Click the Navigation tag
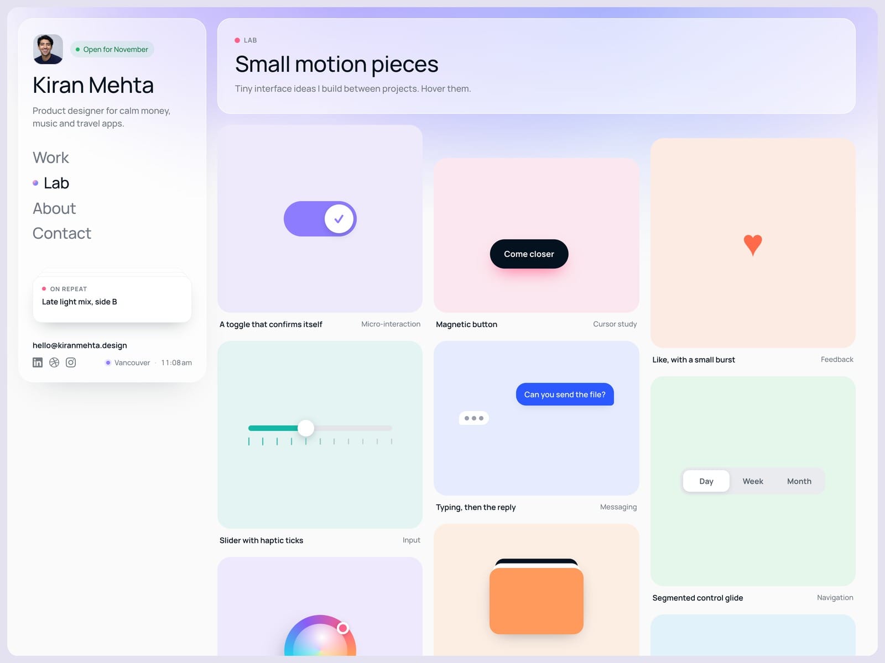This screenshot has width=885, height=663. pyautogui.click(x=835, y=598)
